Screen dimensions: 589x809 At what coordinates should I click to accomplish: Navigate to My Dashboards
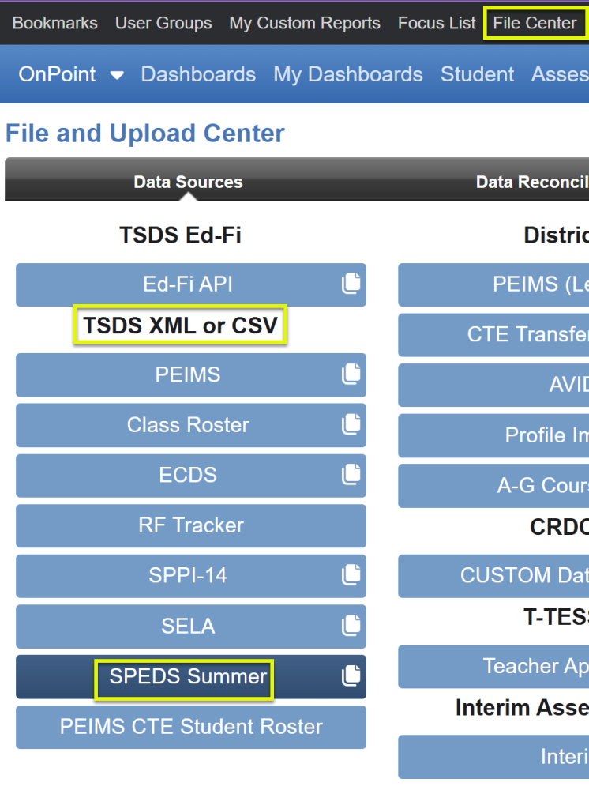(347, 74)
